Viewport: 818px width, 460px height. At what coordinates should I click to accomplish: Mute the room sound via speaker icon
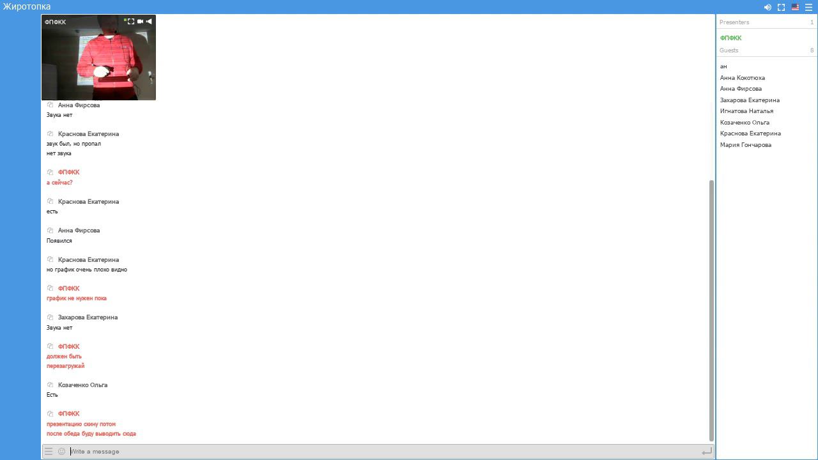[768, 8]
